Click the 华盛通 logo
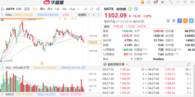 (x=53, y=3)
